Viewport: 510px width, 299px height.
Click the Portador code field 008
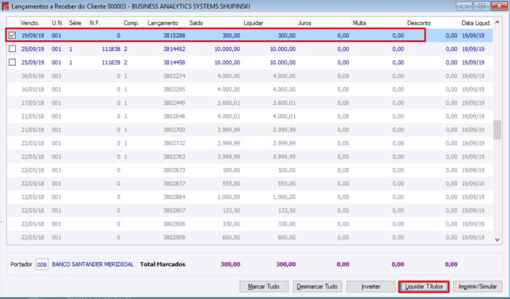[x=42, y=265]
